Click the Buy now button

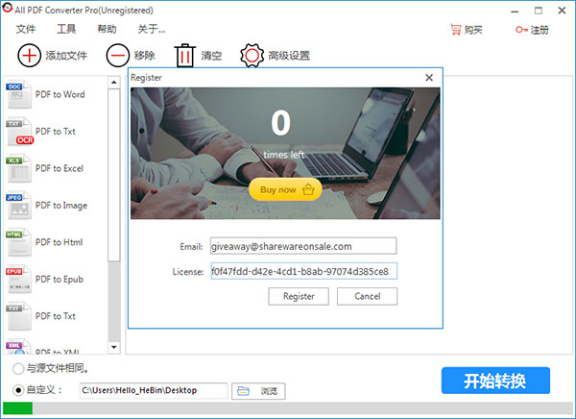point(285,190)
